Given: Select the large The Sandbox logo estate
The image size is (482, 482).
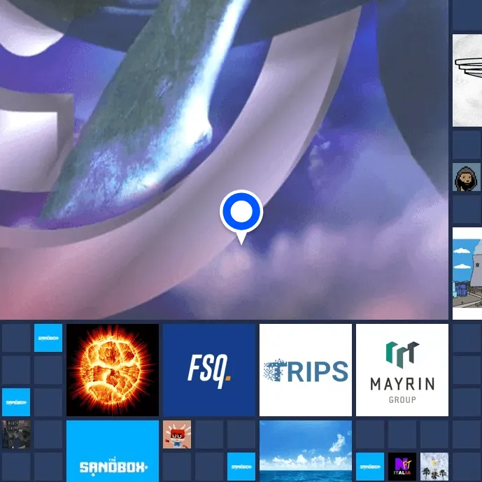Looking at the screenshot, I should pos(113,451).
